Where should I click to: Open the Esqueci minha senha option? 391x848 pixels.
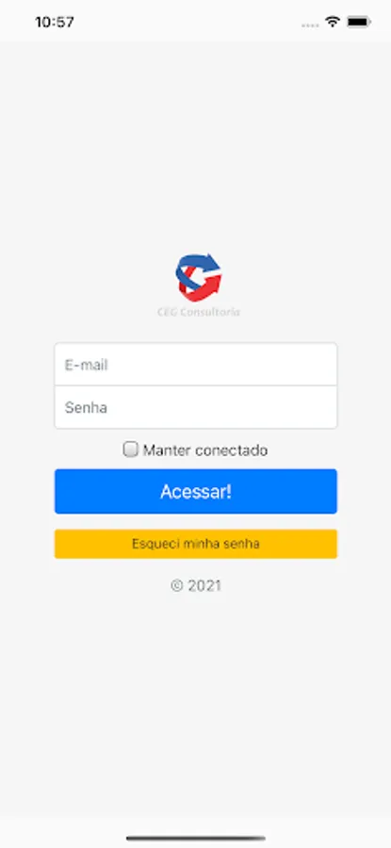pos(196,544)
